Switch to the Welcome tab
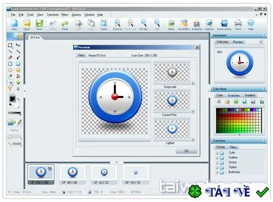The image size is (273, 202). (x=222, y=42)
